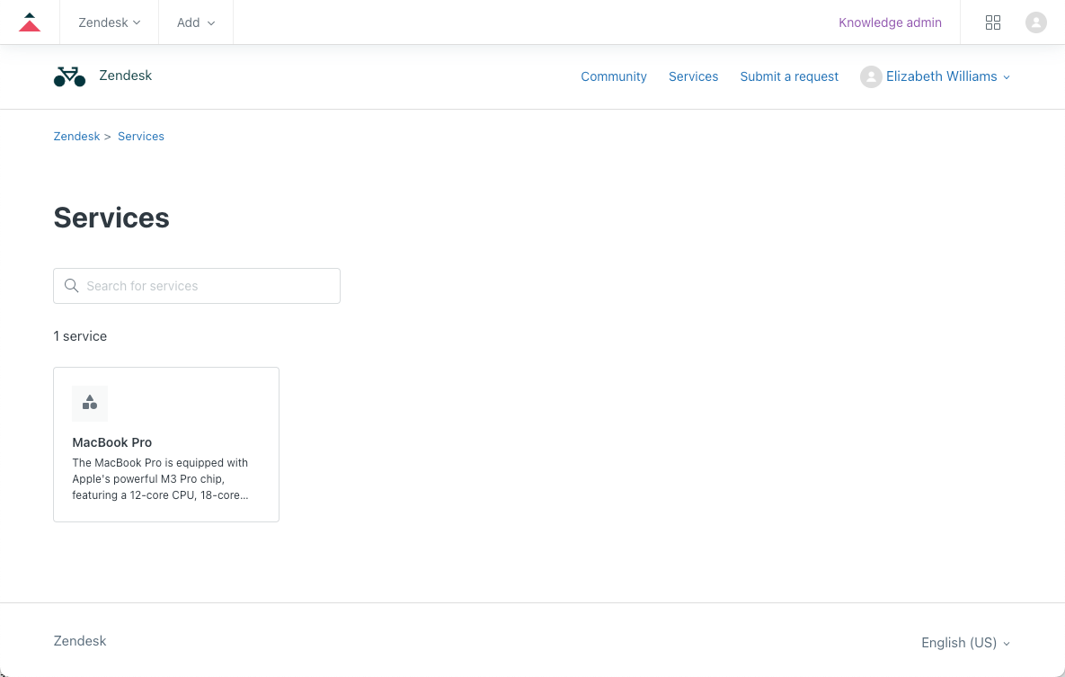
Task: Open the Add dropdown menu
Action: [x=196, y=22]
